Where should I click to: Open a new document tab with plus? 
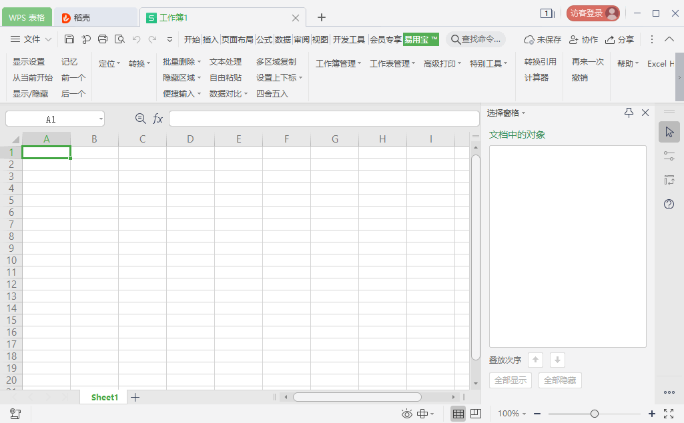click(x=322, y=17)
